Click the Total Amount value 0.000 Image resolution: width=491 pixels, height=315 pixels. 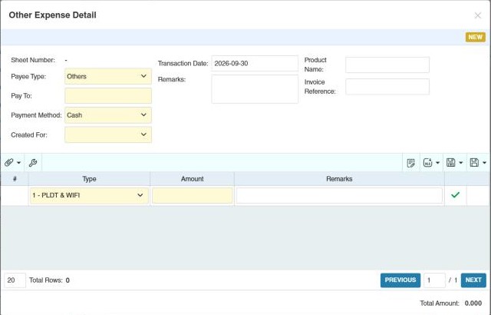pos(473,303)
